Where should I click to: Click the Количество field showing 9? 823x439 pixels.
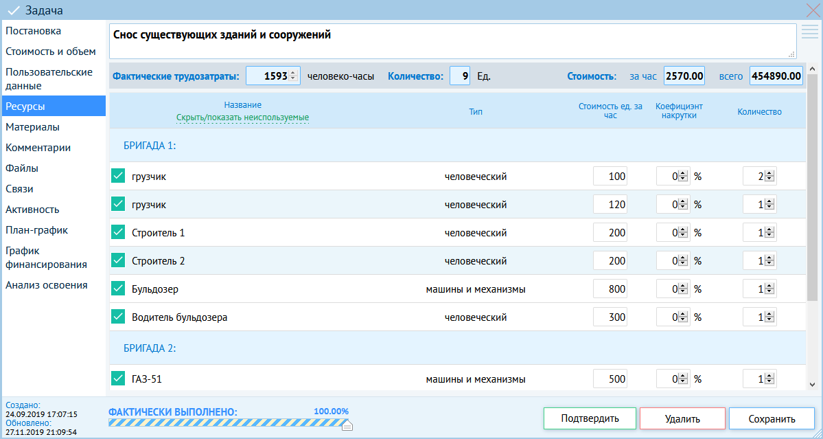click(460, 76)
